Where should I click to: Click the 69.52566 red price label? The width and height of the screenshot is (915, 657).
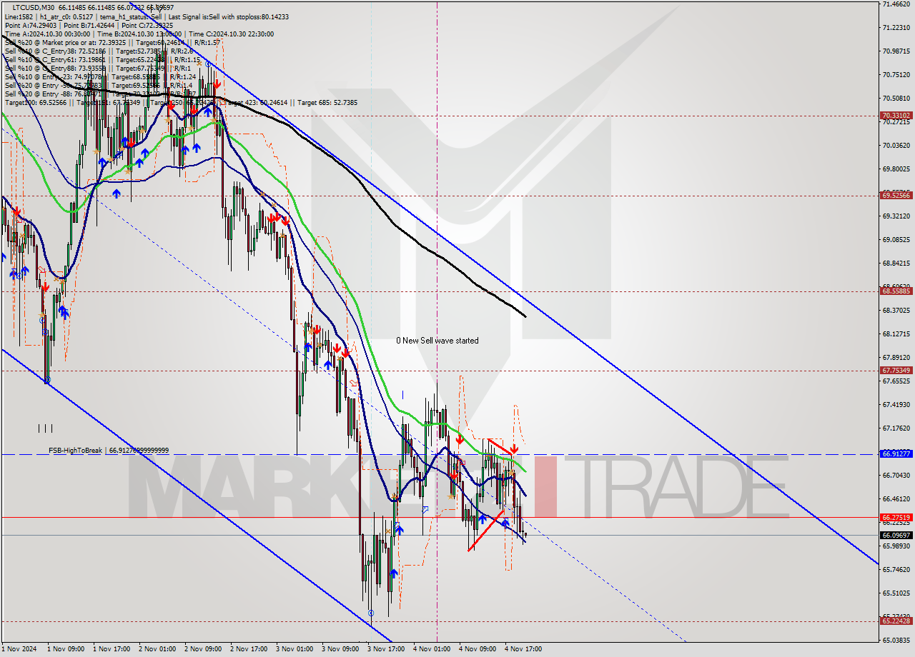point(896,195)
